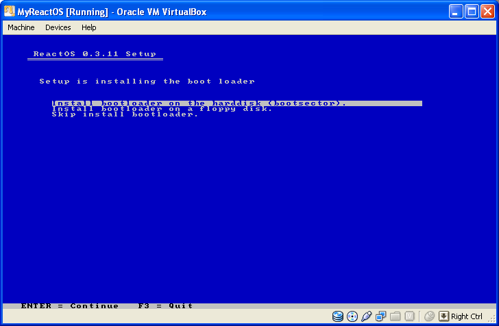Viewport: 499px width, 326px height.
Task: Click the VirtualBox icon in the title bar
Action: click(9, 11)
